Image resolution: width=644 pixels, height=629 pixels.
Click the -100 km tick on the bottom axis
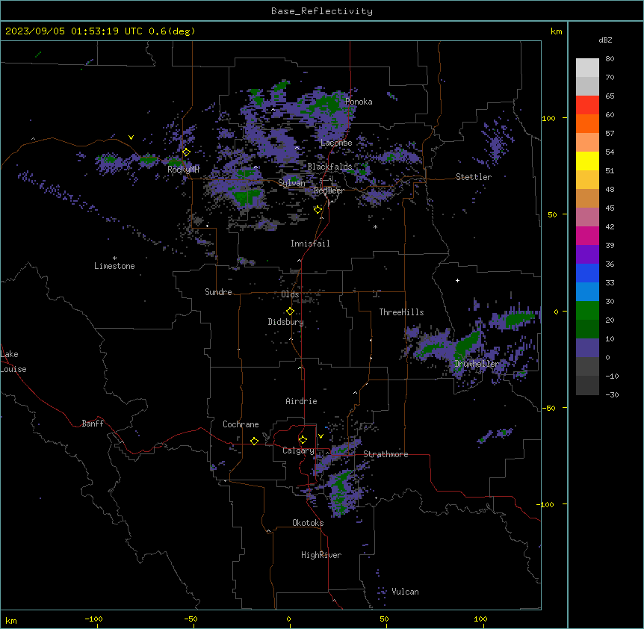(x=93, y=619)
